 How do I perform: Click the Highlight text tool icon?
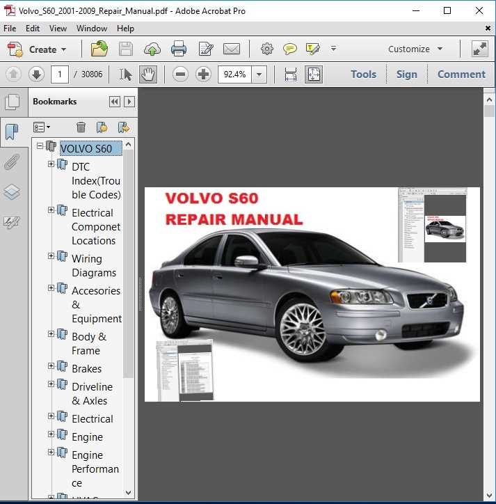(313, 49)
